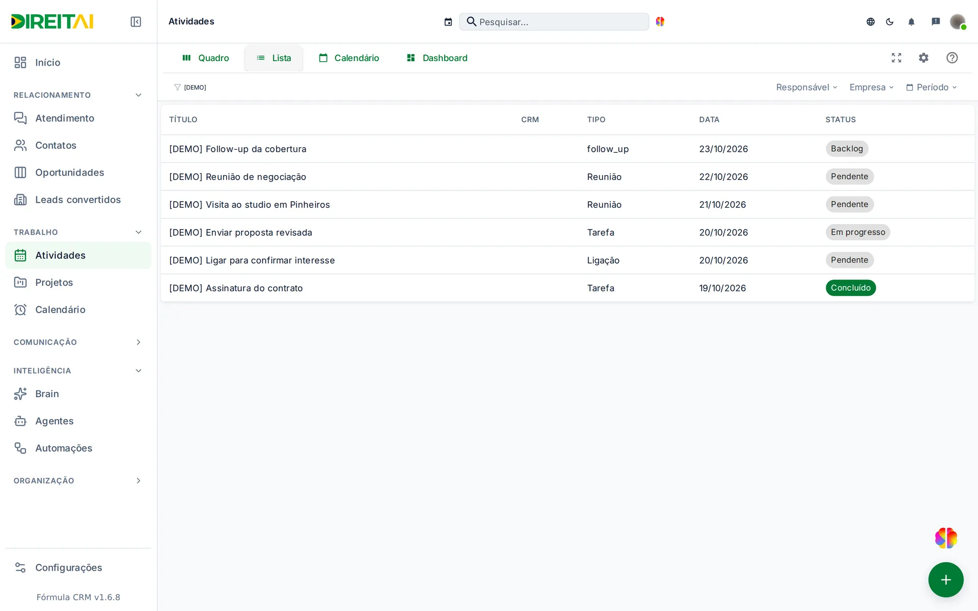Focus the Pesquisar search field
This screenshot has height=611, width=978.
(554, 22)
